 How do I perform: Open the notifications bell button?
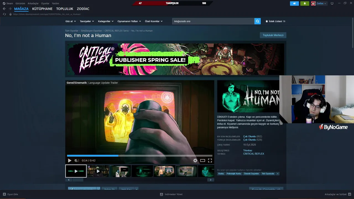tap(305, 3)
